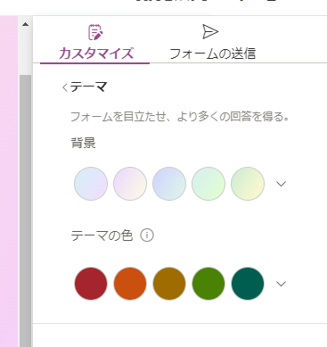The width and height of the screenshot is (327, 347).
Task: Click the テーマの色 label
Action: click(x=102, y=235)
